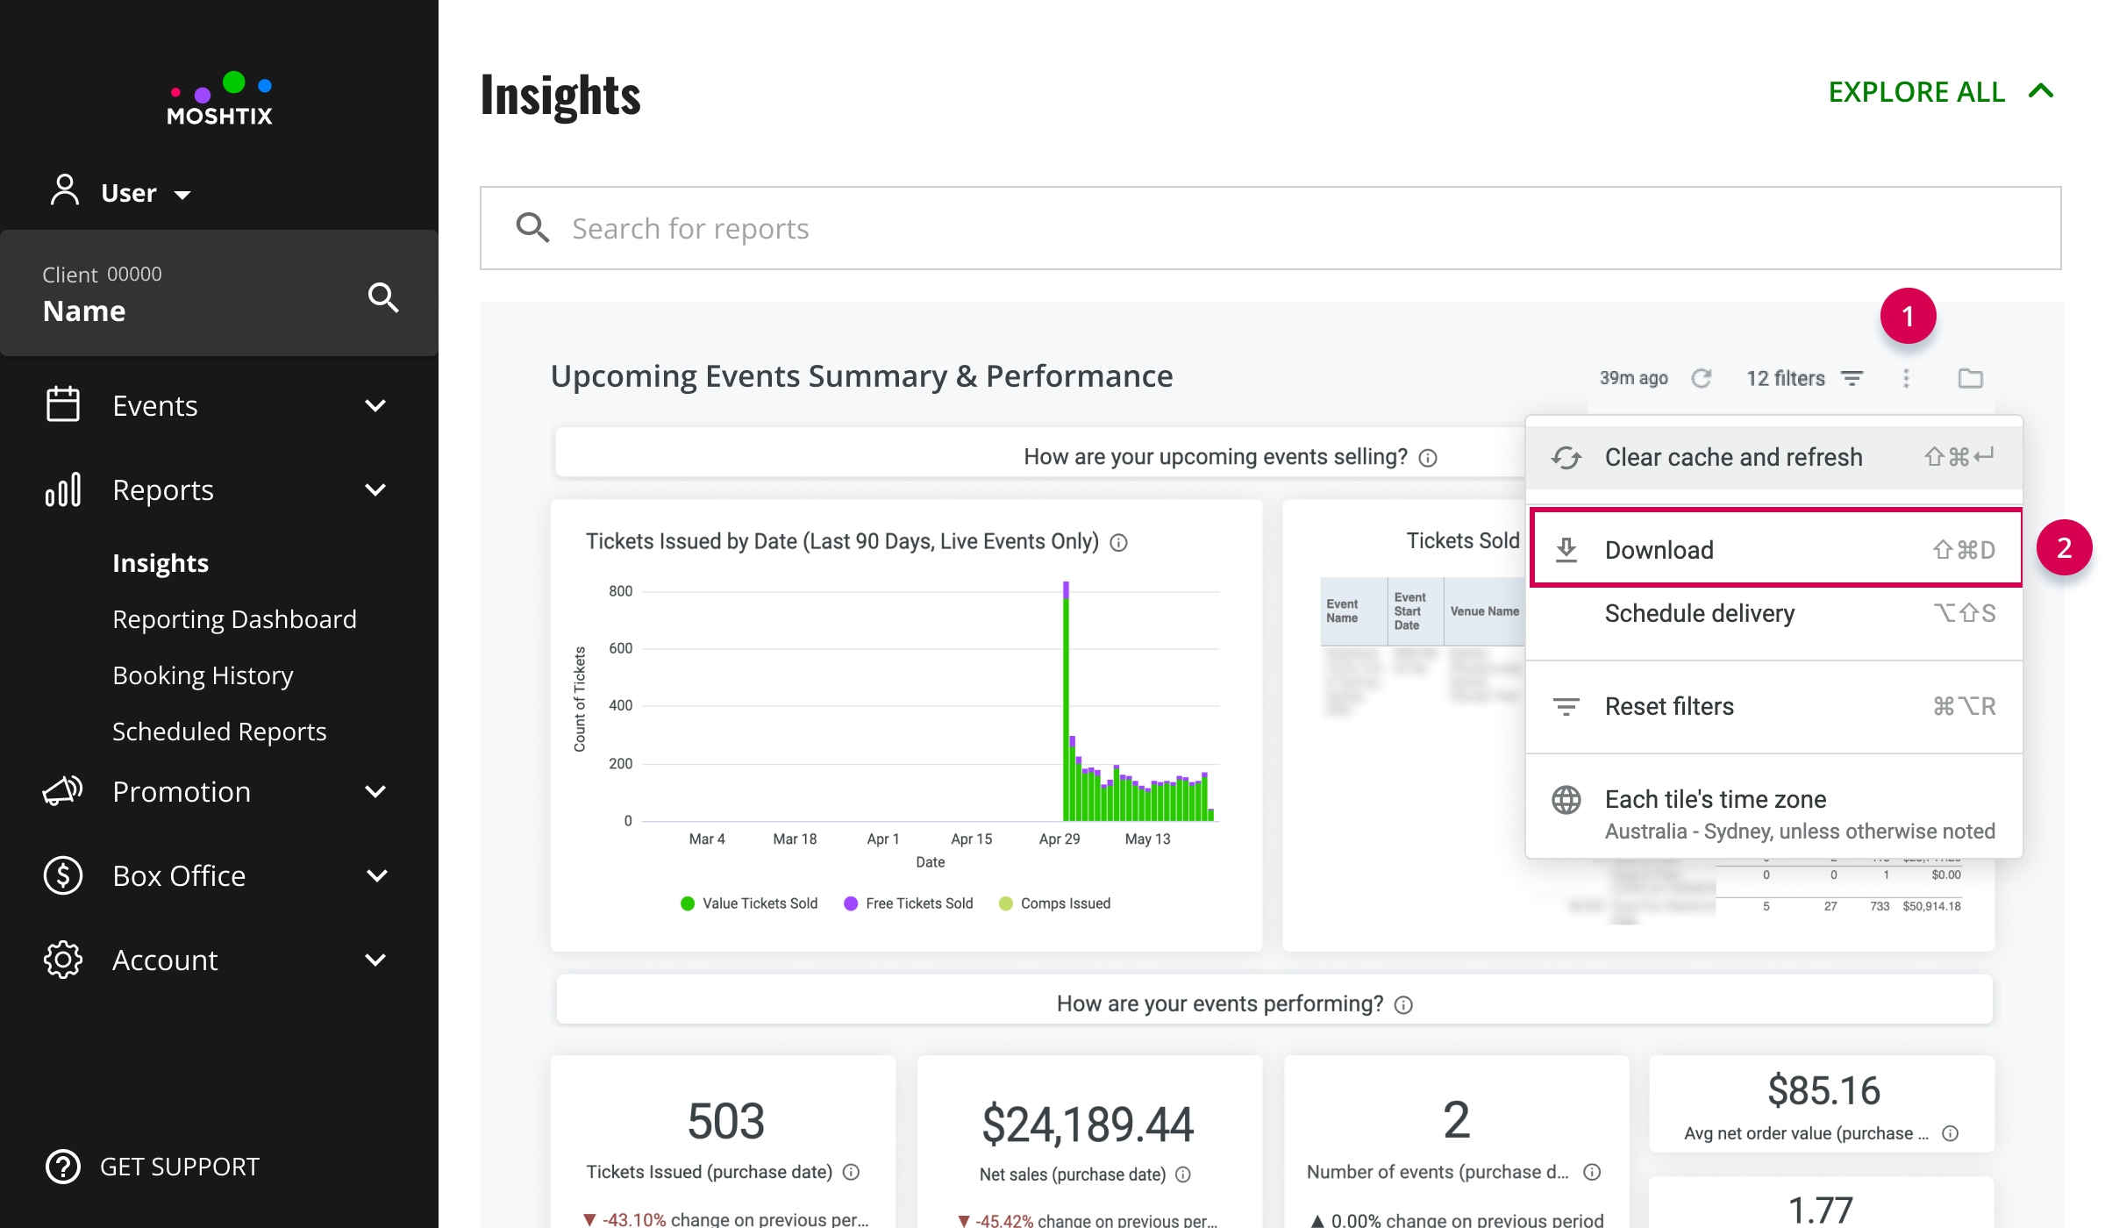Go to Booking History

click(203, 675)
